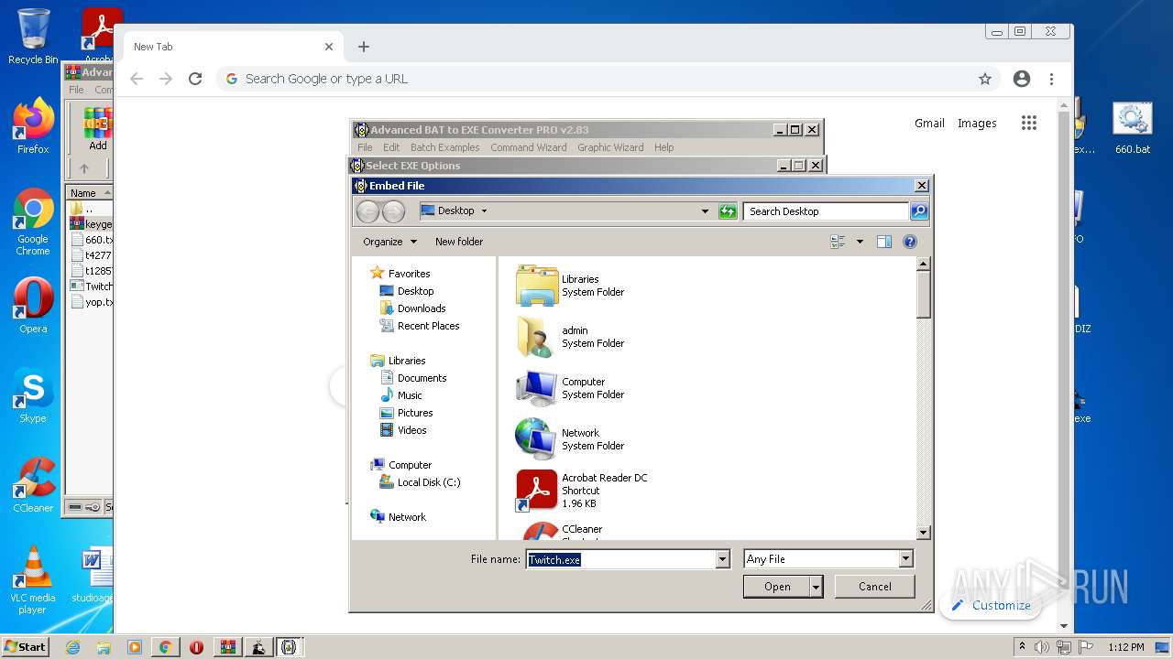This screenshot has height=659, width=1173.
Task: Go forward in the Embed File dialog
Action: pyautogui.click(x=393, y=211)
